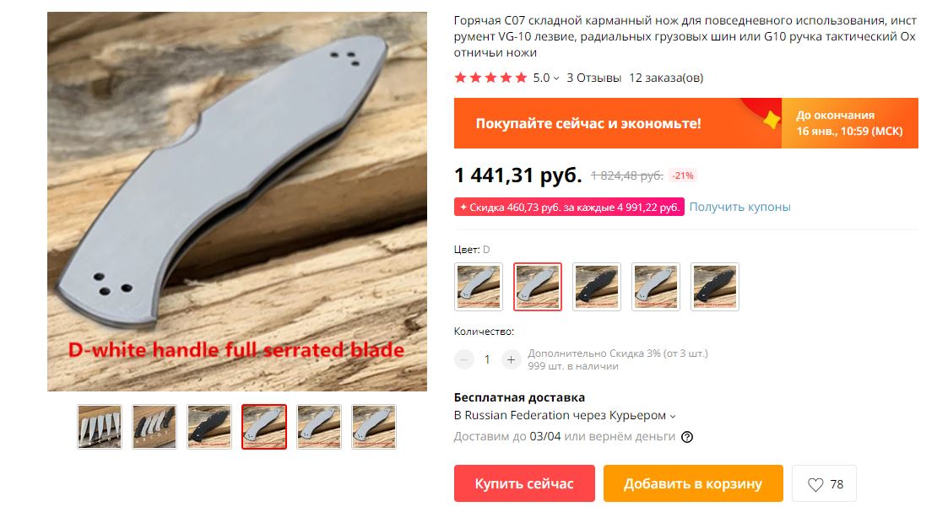Open the 3 Отзывы reviews link
937x507 pixels.
pyautogui.click(x=594, y=78)
